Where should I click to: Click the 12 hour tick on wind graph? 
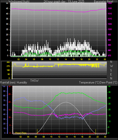click(58, 59)
